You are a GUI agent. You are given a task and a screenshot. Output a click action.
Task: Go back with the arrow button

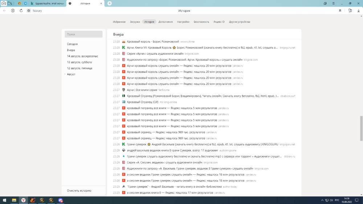[4, 11]
